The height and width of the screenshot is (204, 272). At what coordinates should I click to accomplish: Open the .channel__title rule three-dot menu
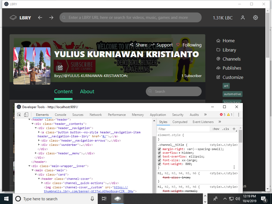pos(234,167)
